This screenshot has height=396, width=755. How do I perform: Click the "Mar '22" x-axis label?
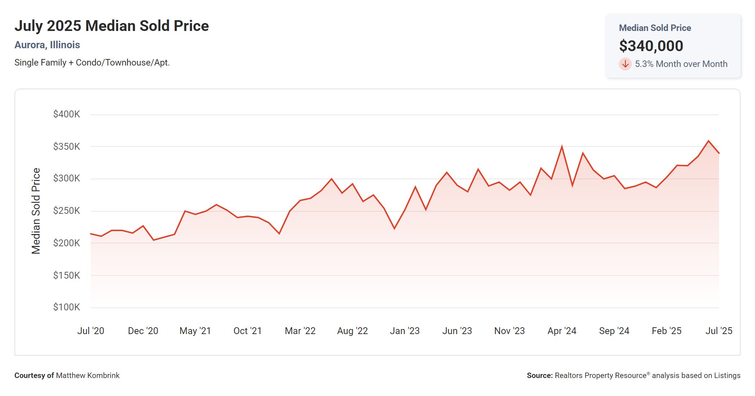click(x=300, y=331)
